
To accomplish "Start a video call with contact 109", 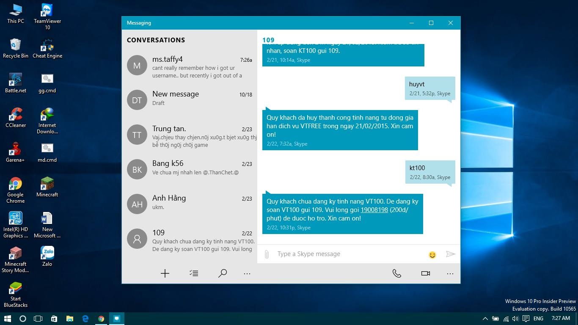I will [425, 273].
